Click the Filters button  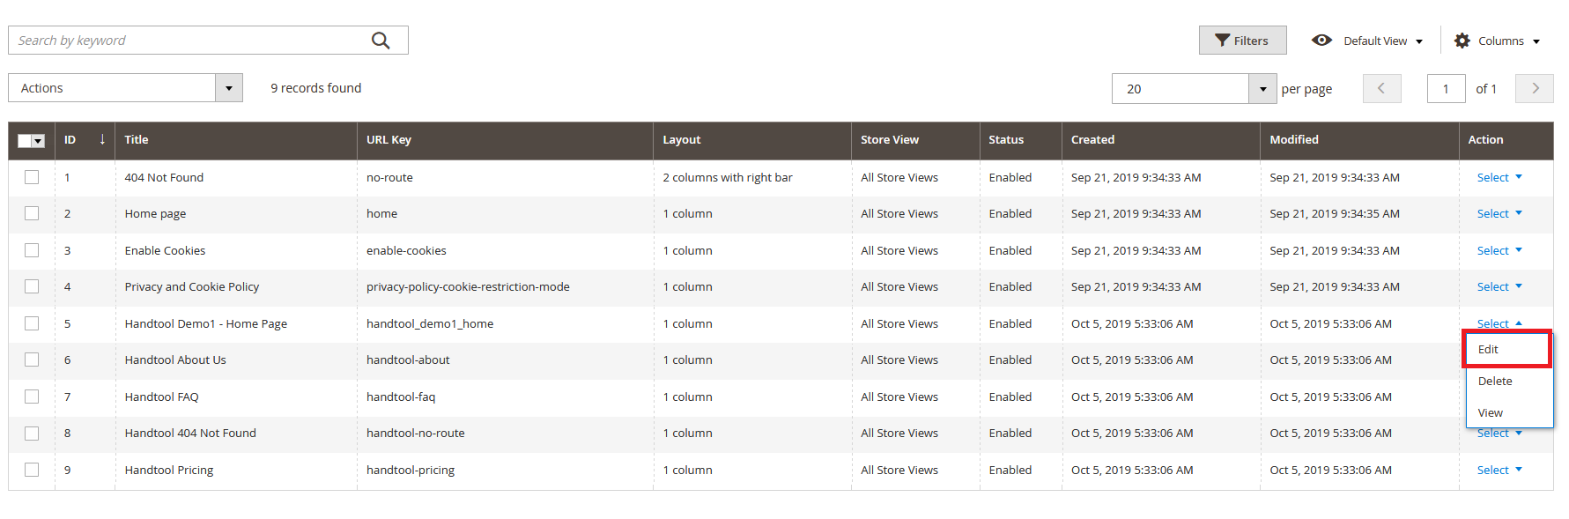(x=1243, y=40)
